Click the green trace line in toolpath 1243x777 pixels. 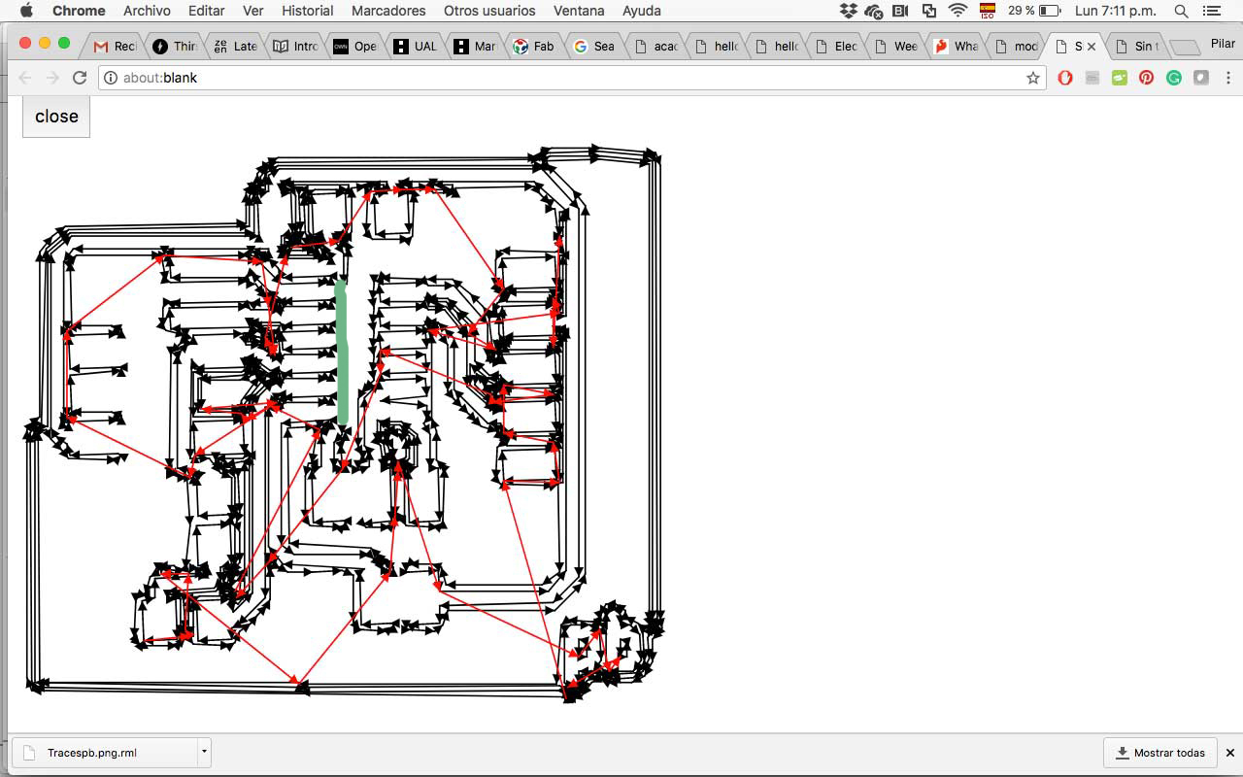pyautogui.click(x=341, y=352)
